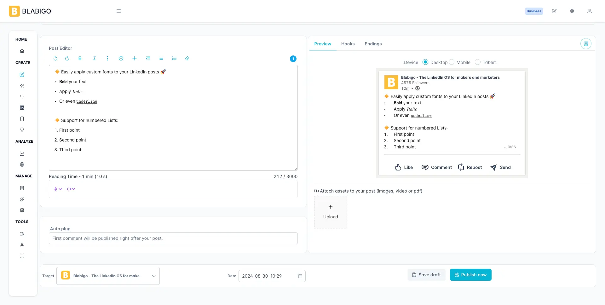This screenshot has height=305, width=605.
Task: Open the globe icon under Analyze
Action: [x=22, y=164]
